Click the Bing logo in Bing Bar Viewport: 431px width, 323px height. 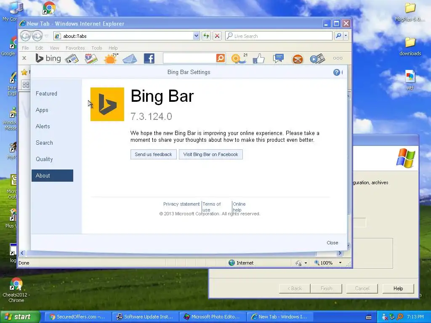pos(48,58)
